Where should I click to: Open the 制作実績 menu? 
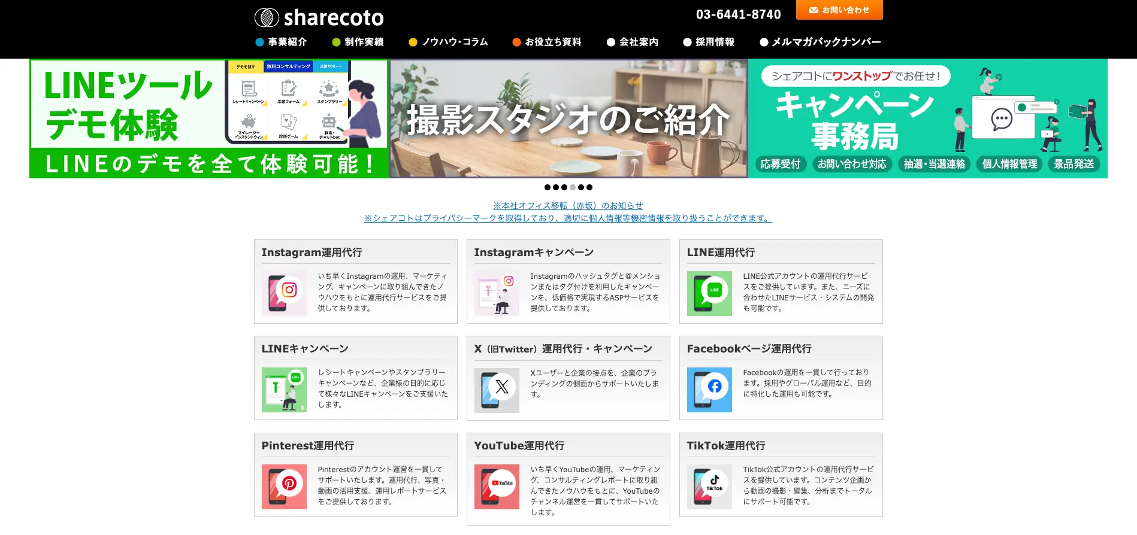pyautogui.click(x=358, y=42)
